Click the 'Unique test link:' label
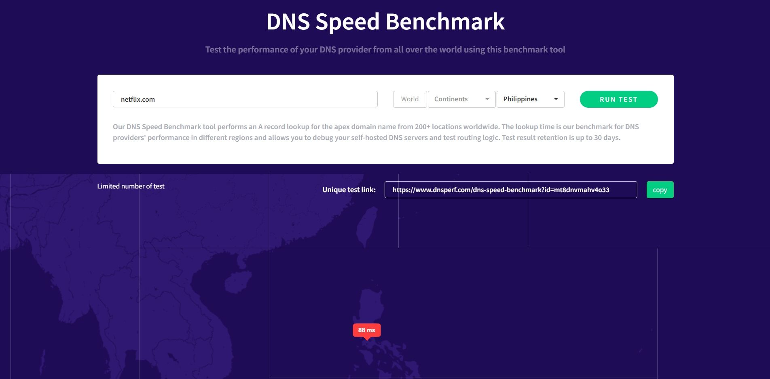This screenshot has width=770, height=379. click(x=349, y=190)
